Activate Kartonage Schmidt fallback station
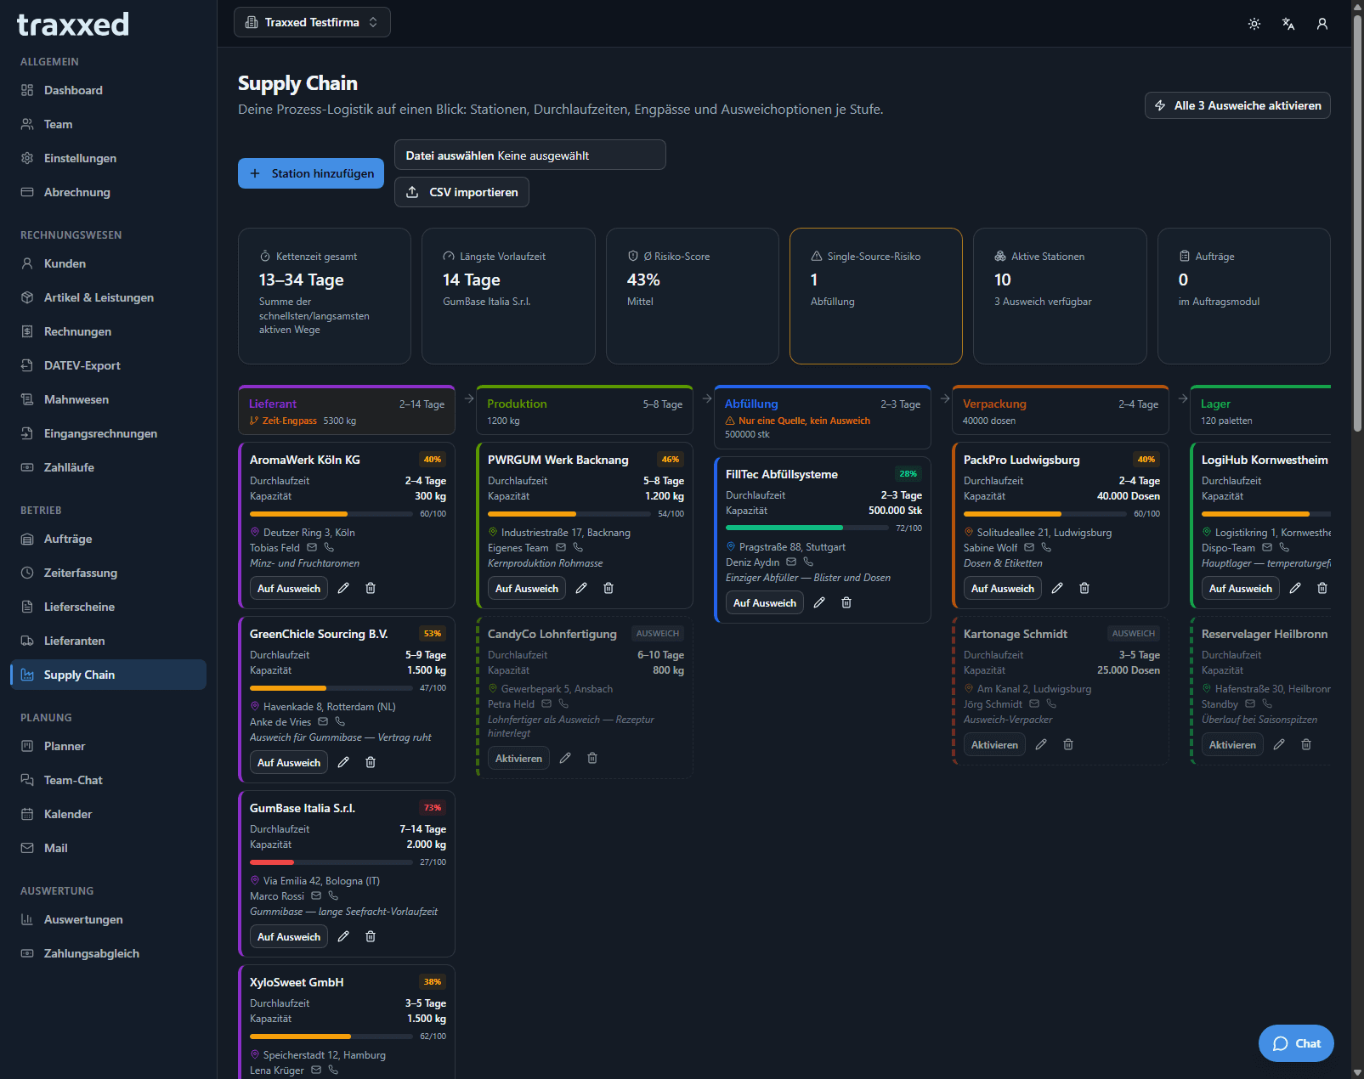The height and width of the screenshot is (1079, 1364). point(994,744)
